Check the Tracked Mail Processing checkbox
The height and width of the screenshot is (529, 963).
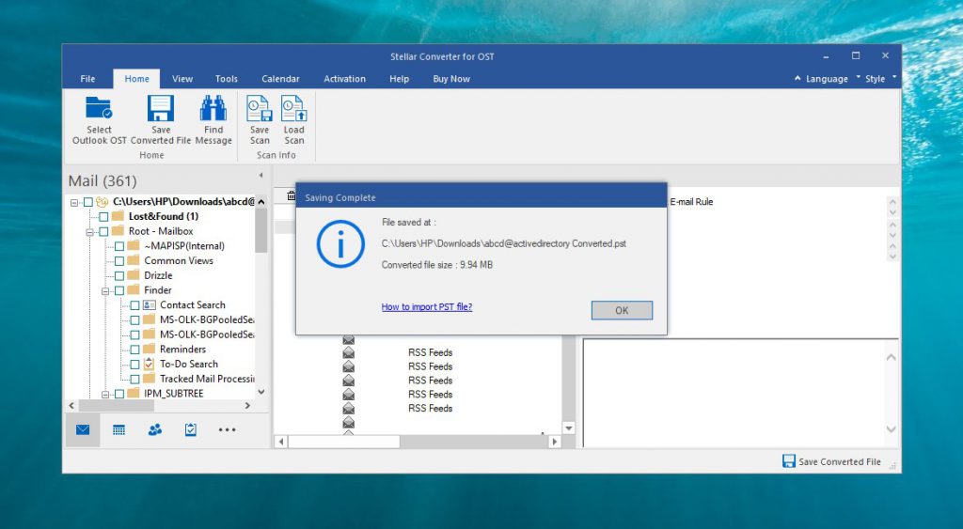pyautogui.click(x=135, y=380)
